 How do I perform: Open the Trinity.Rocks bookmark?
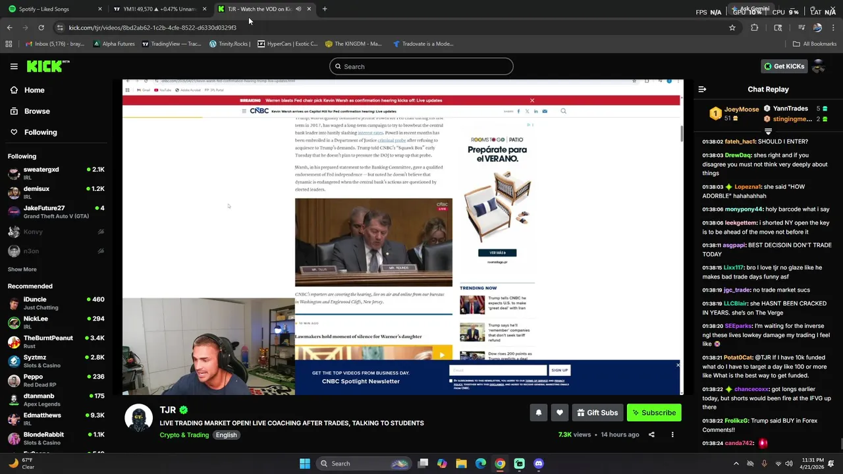point(230,44)
